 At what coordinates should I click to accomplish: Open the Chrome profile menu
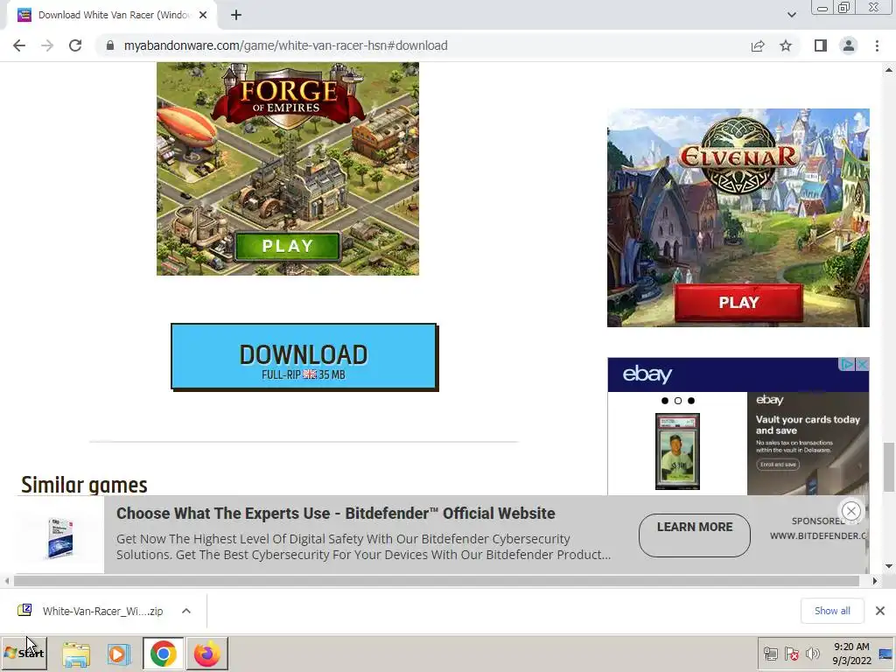click(849, 45)
